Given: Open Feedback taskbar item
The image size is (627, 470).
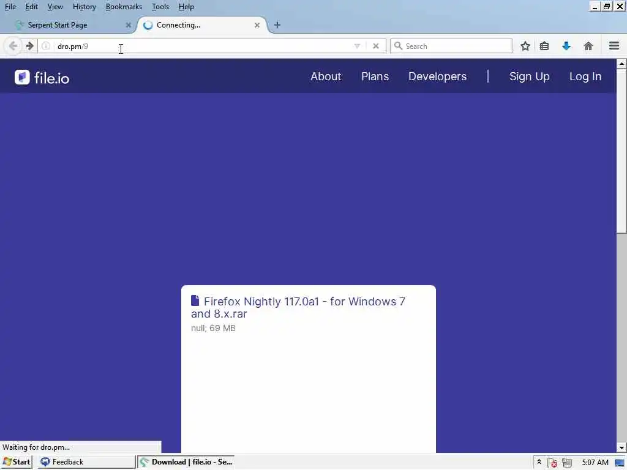Looking at the screenshot, I should [x=86, y=462].
